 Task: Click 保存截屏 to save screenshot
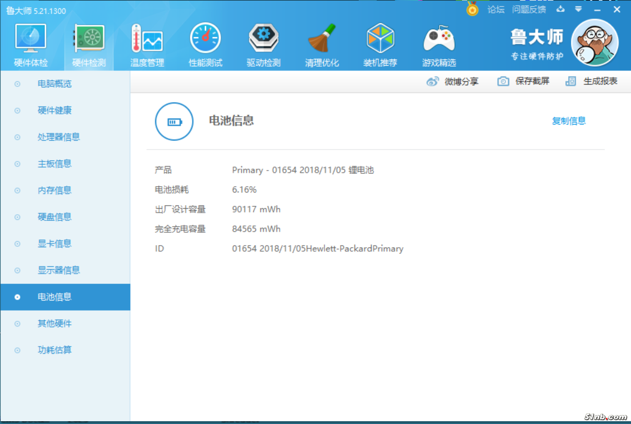coord(523,81)
